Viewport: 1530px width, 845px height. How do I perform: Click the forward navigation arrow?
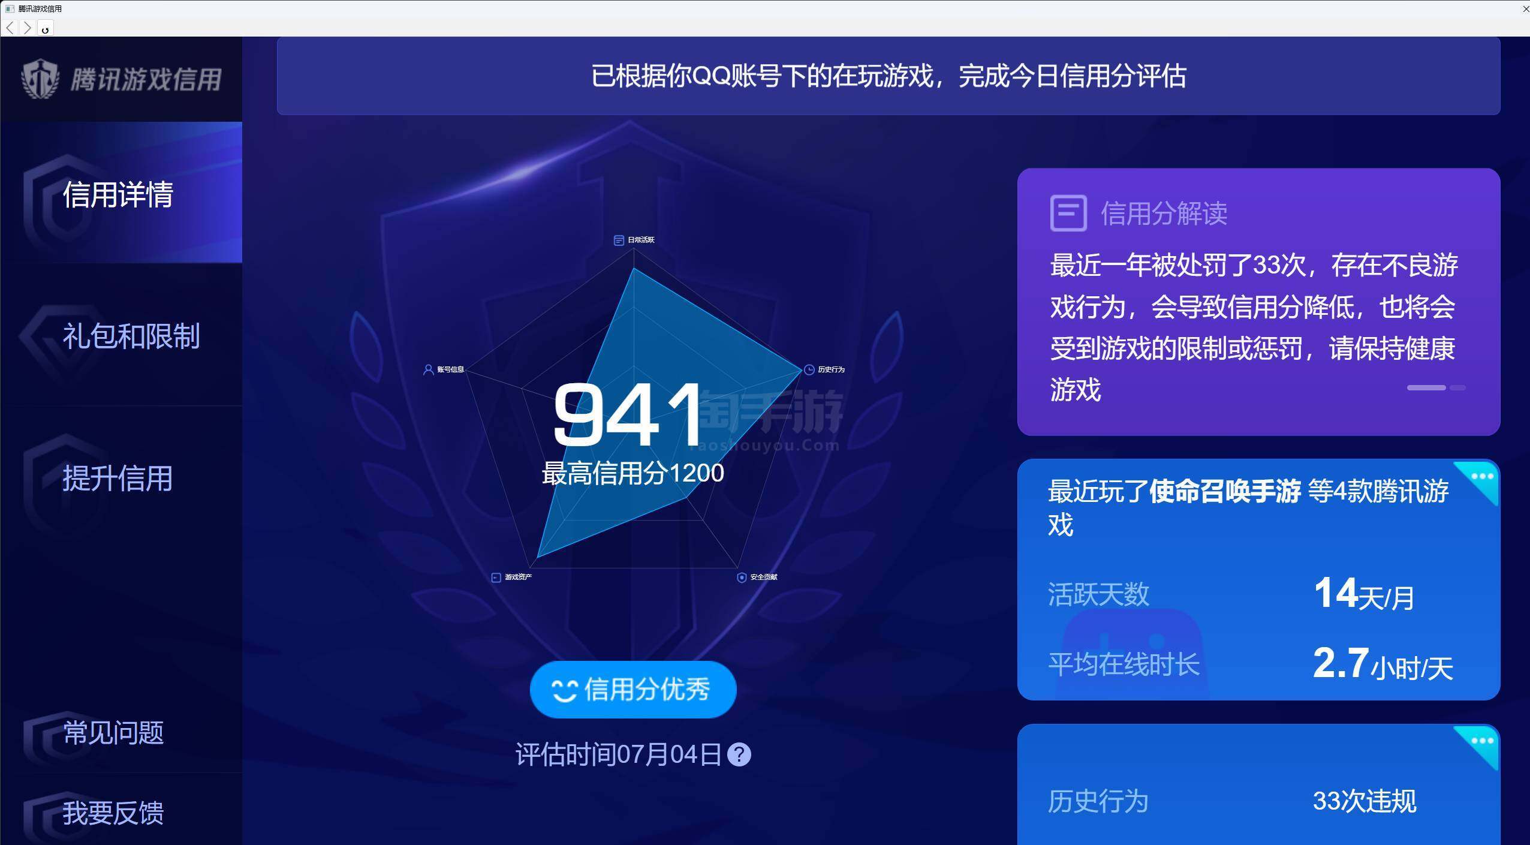click(27, 28)
